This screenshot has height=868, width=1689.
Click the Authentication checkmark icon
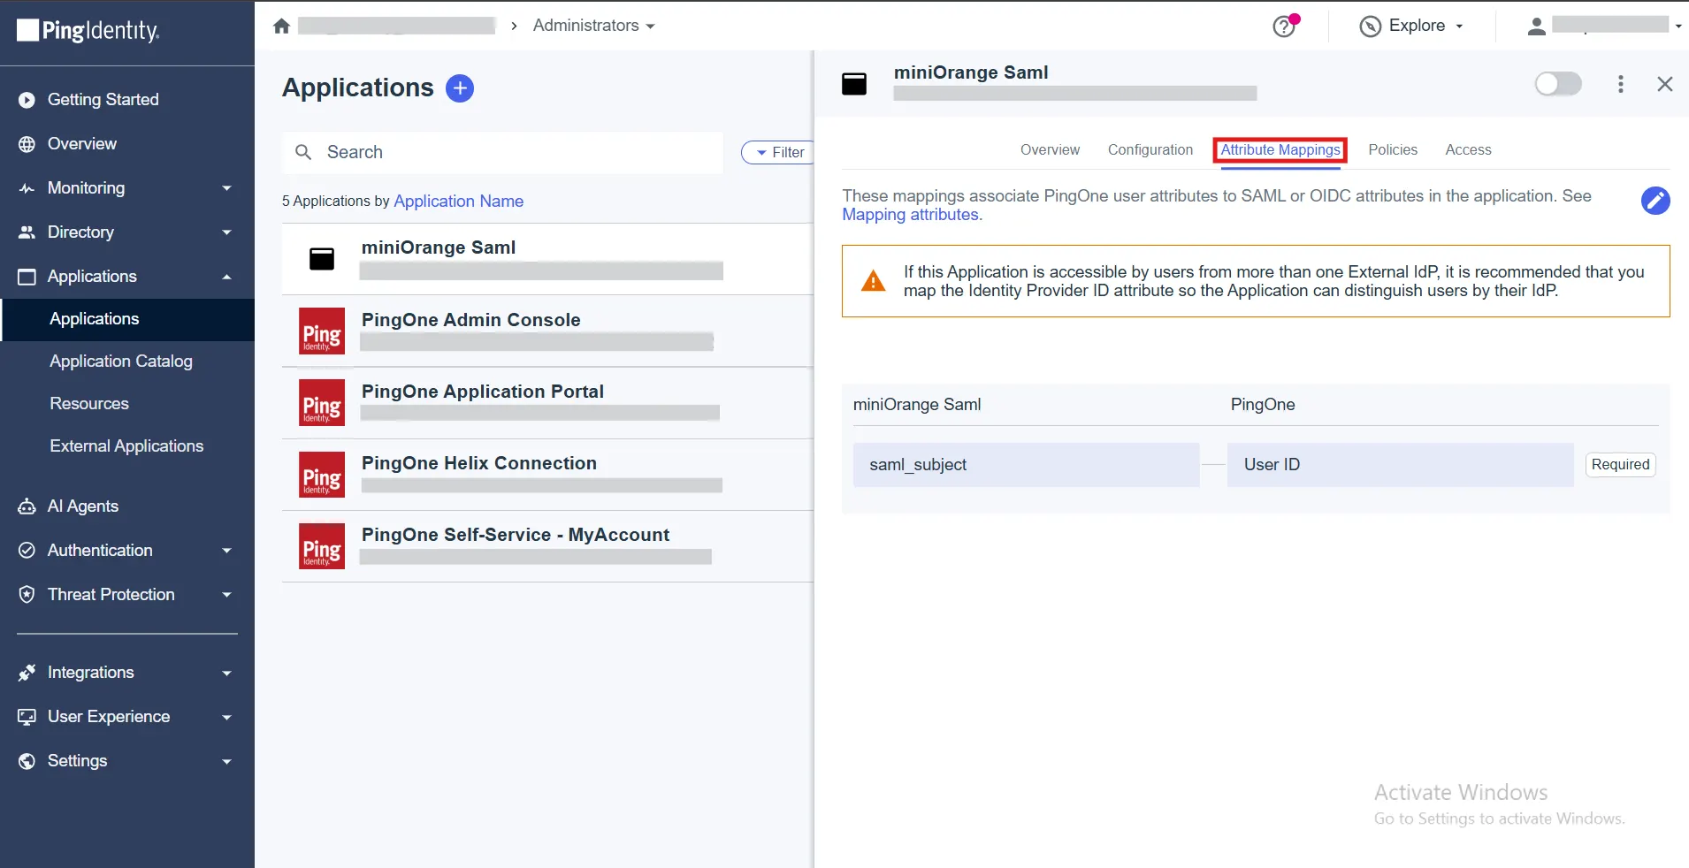(27, 551)
